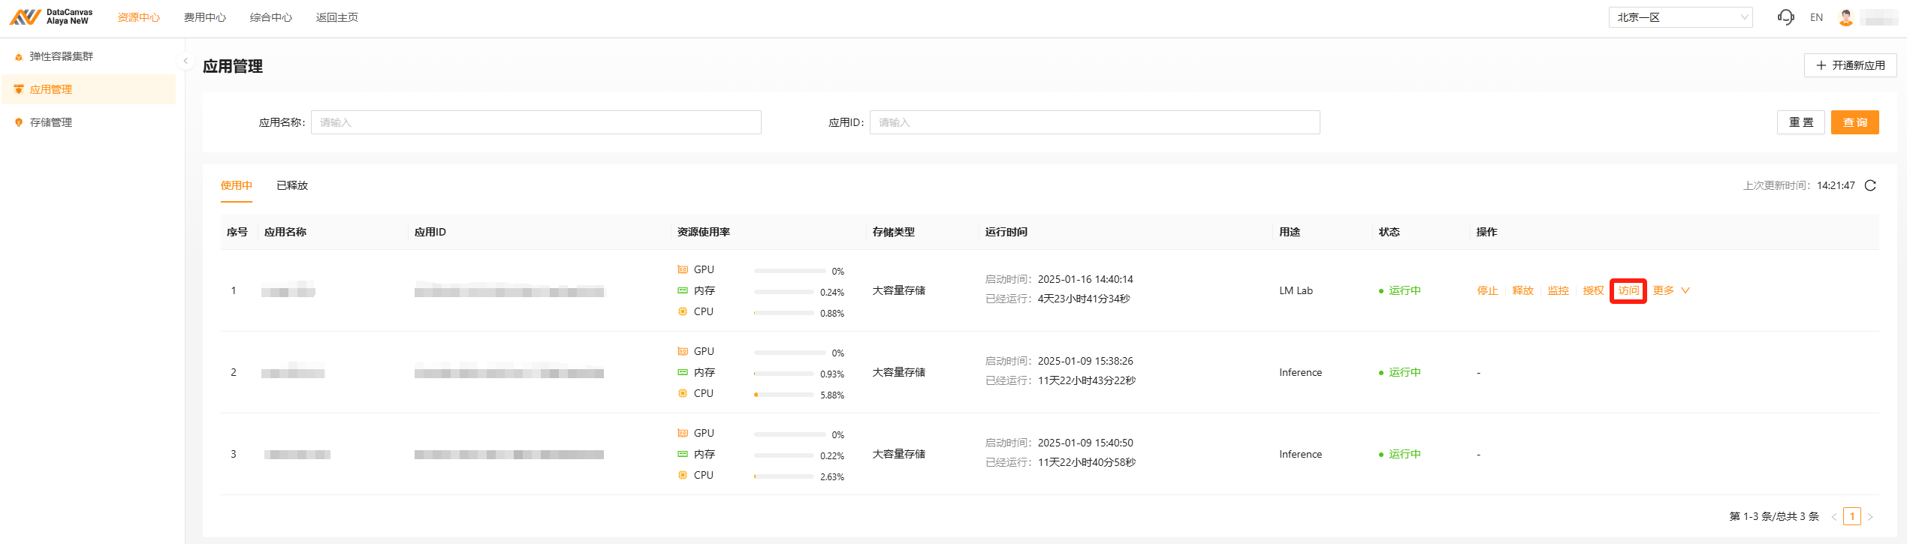
Task: Click the user avatar icon
Action: click(x=1845, y=17)
